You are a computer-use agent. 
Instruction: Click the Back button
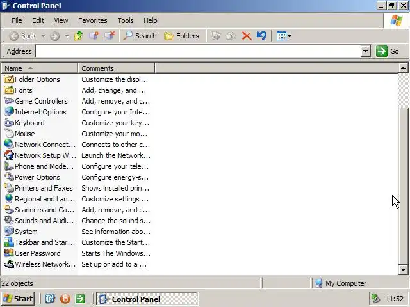(23, 36)
